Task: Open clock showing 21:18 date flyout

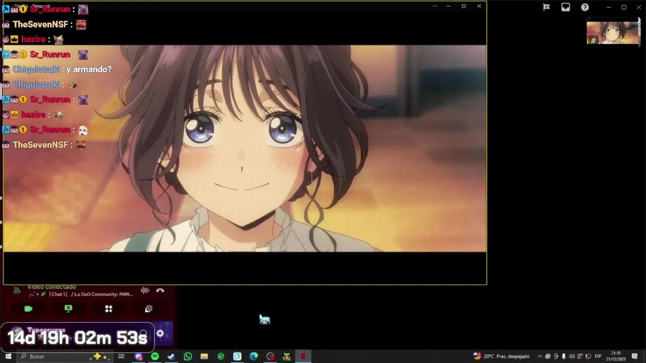Action: point(616,356)
